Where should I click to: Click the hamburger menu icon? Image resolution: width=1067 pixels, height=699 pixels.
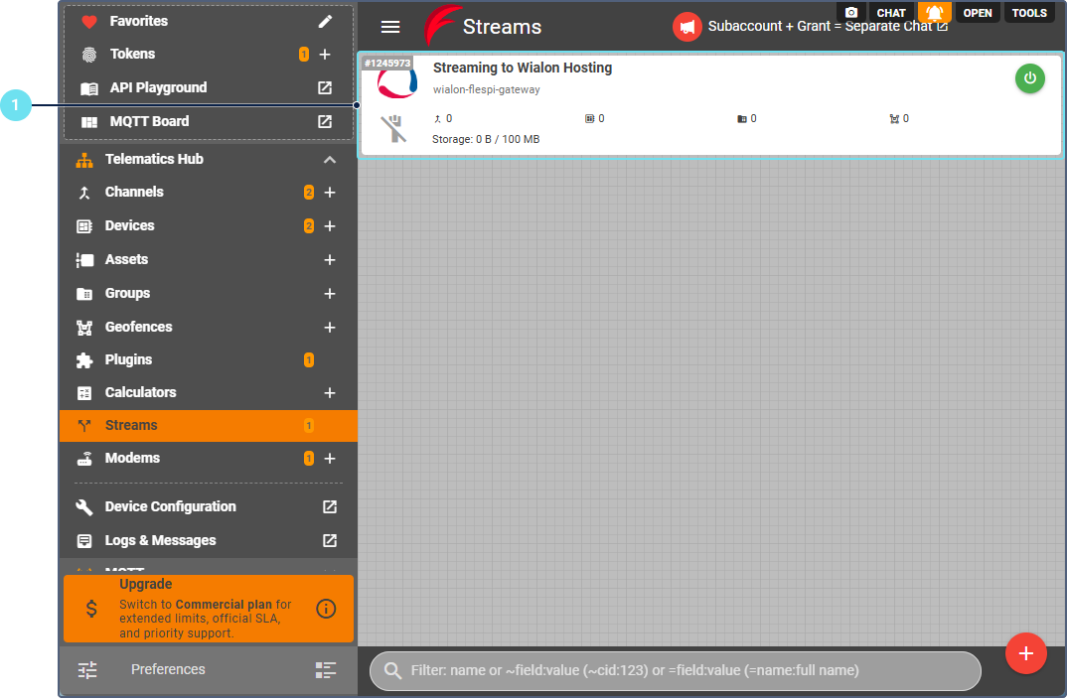pos(390,28)
